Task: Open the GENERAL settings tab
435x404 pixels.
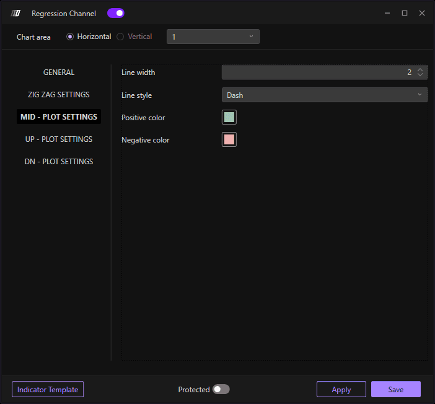Action: pos(59,72)
